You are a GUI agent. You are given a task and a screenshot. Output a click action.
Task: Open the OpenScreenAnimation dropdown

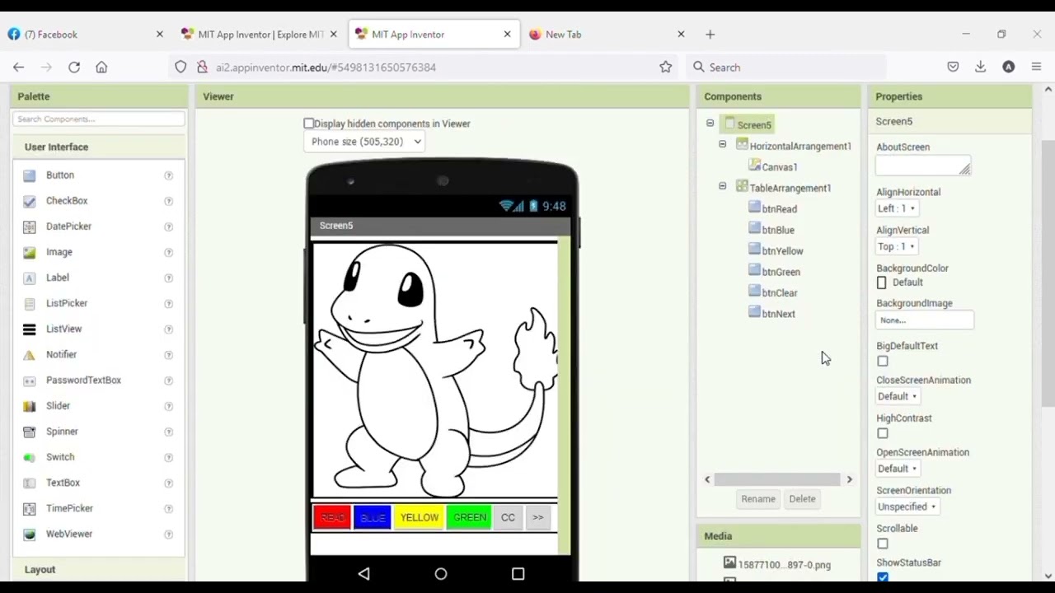(x=897, y=469)
